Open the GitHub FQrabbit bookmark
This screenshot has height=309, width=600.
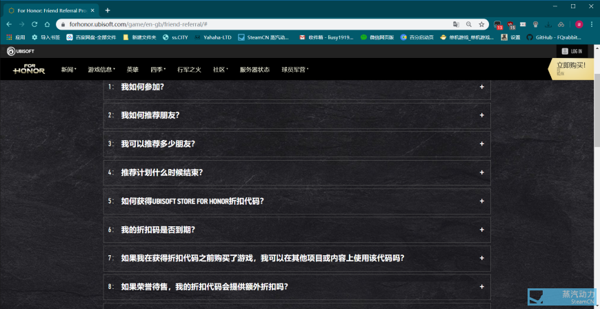[x=554, y=37]
